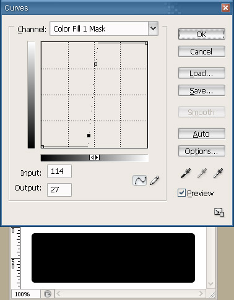Viewport: 234px width, 300px height.
Task: Choose the curve point editing tool
Action: coord(140,181)
